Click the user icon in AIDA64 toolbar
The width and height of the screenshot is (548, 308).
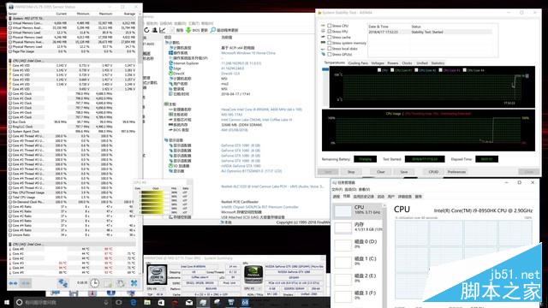coord(154,31)
